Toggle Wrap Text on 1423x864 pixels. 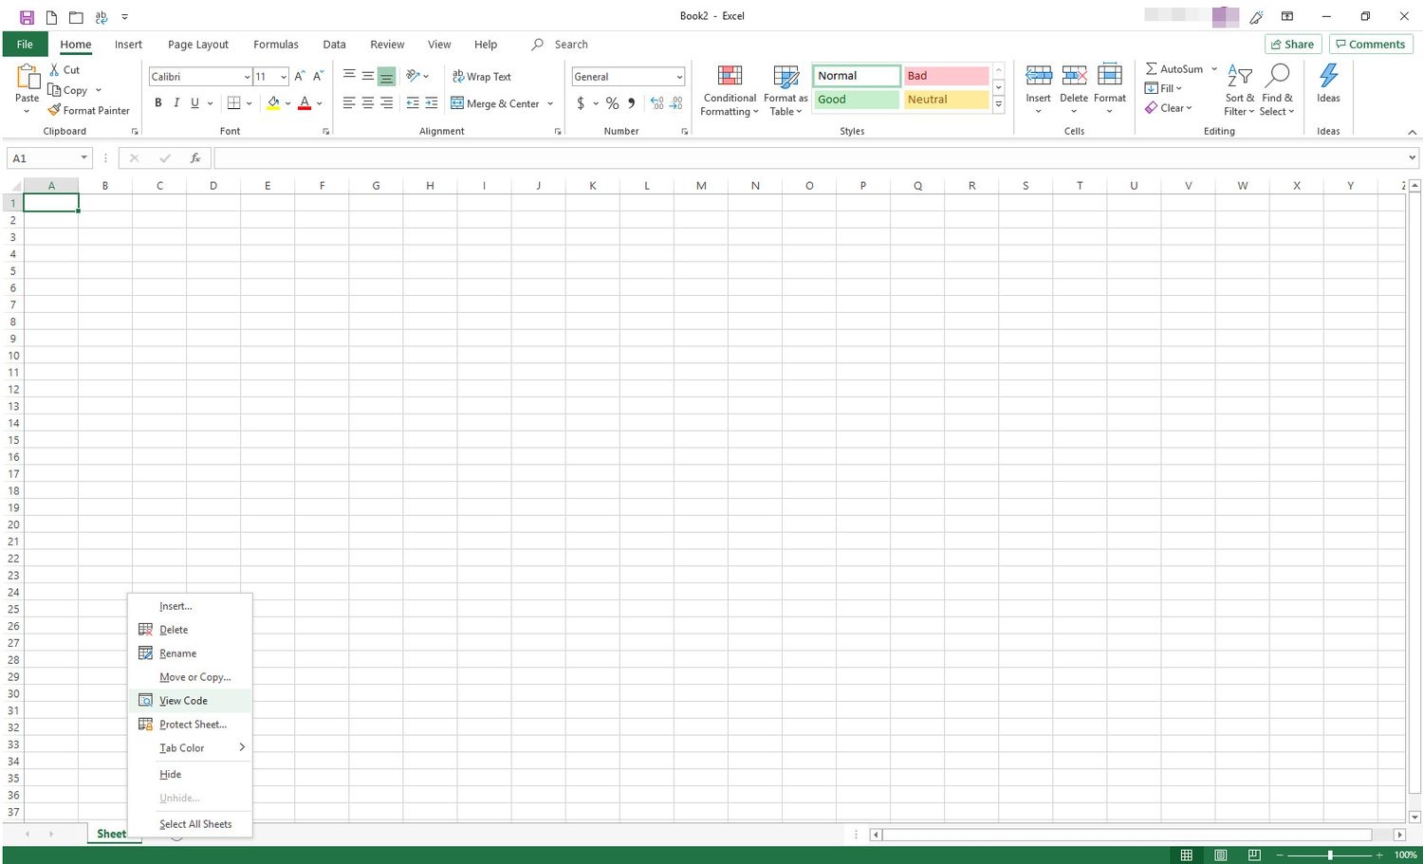coord(482,77)
